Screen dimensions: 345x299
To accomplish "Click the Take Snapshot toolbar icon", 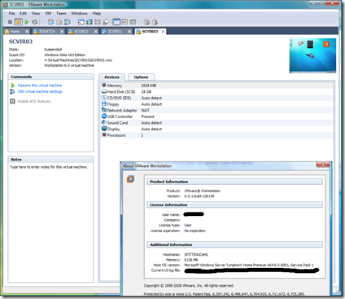I will pos(50,22).
